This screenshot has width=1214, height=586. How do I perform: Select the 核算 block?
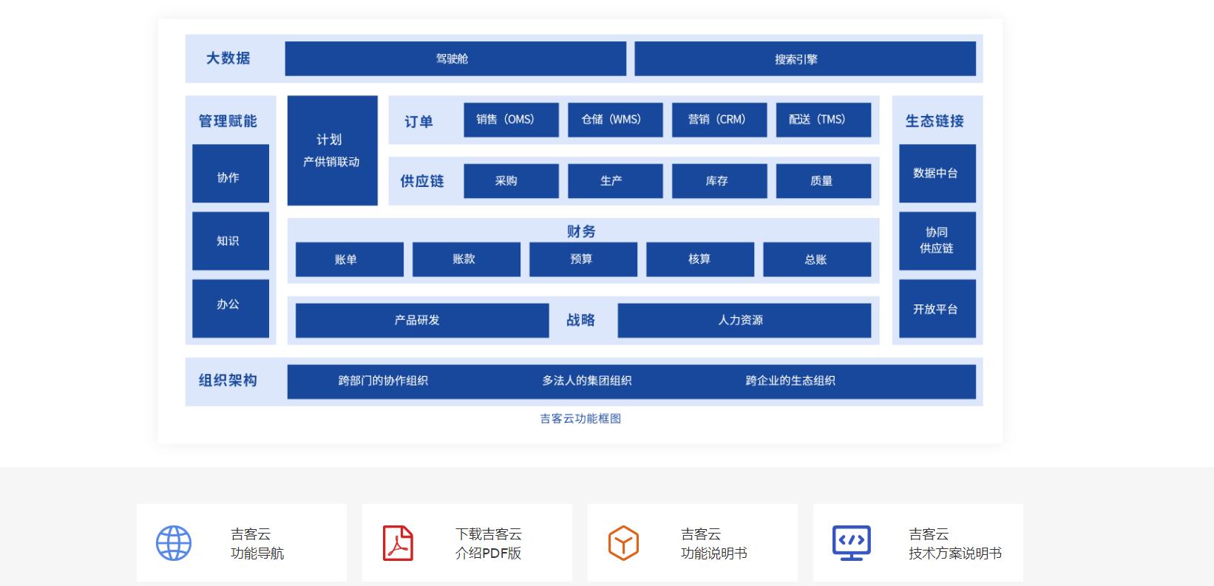point(700,259)
